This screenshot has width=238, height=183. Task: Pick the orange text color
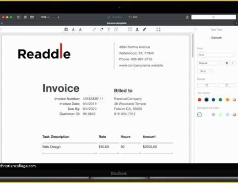pyautogui.click(x=227, y=100)
